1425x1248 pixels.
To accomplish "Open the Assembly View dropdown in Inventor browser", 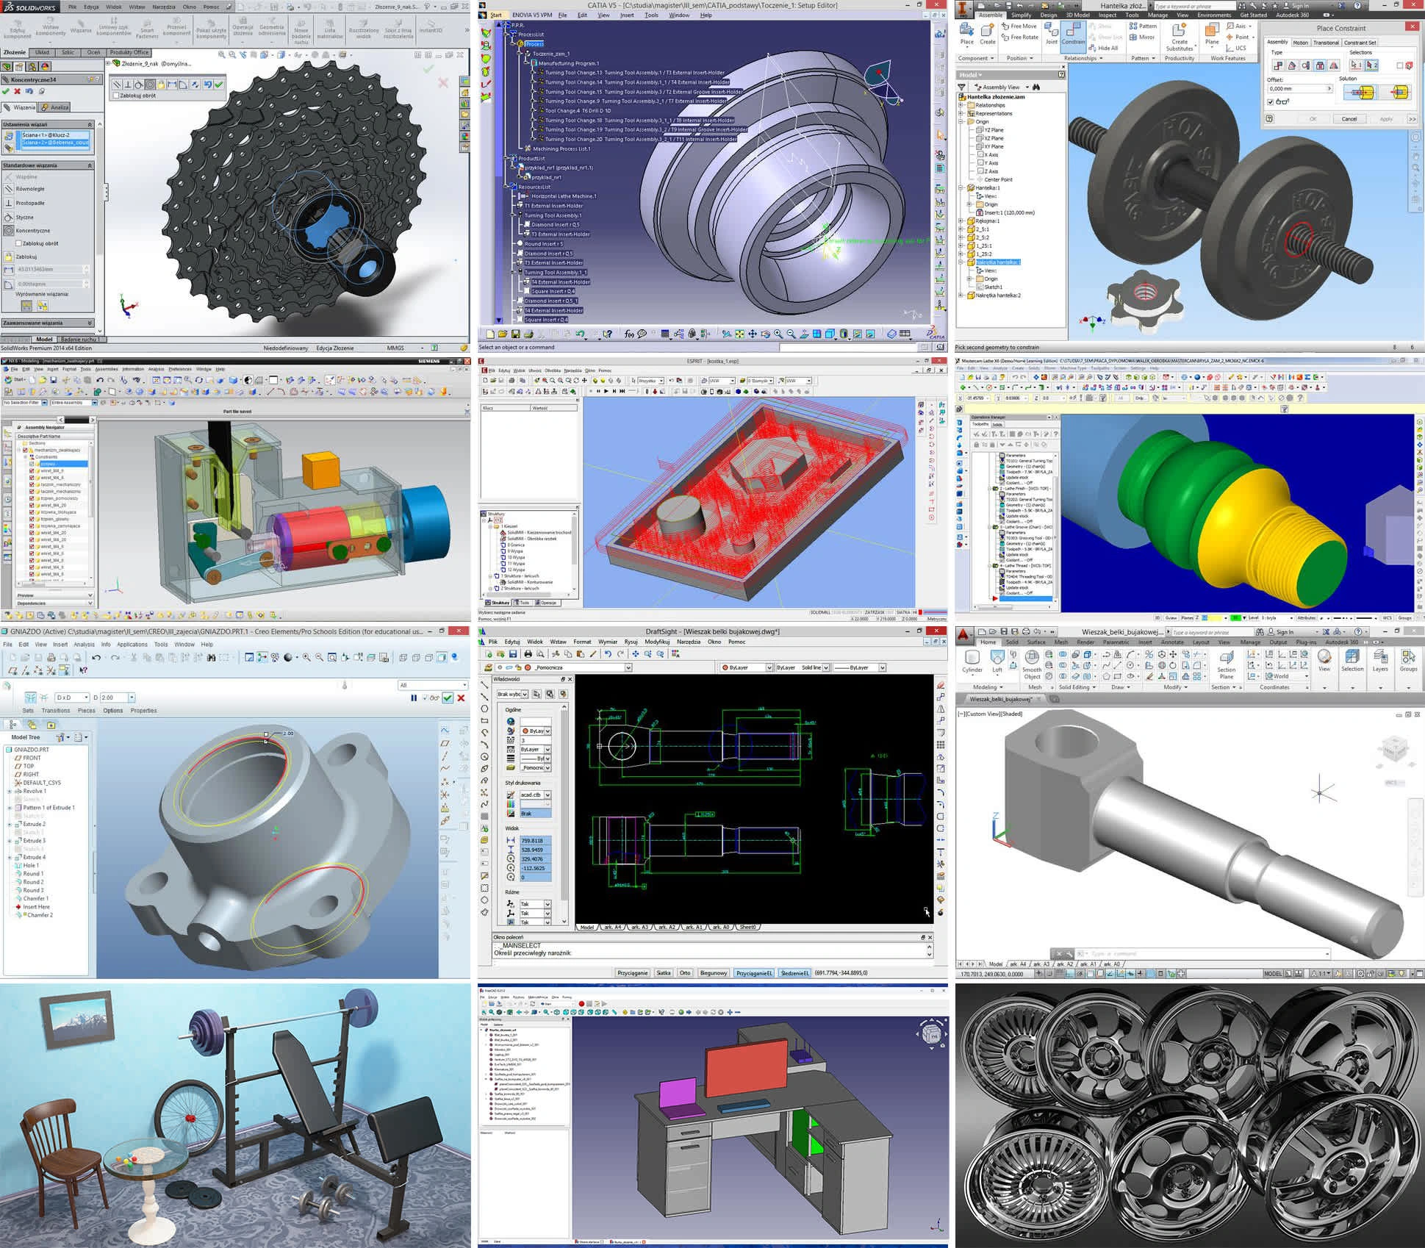I will tap(1027, 87).
